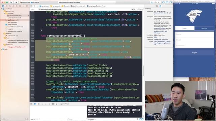
Task: Open the Symbol navigator icon
Action: point(6,6)
